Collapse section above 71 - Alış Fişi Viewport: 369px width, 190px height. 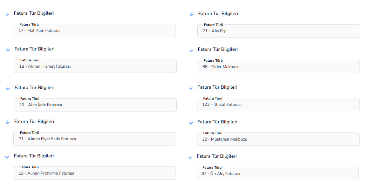(x=191, y=15)
